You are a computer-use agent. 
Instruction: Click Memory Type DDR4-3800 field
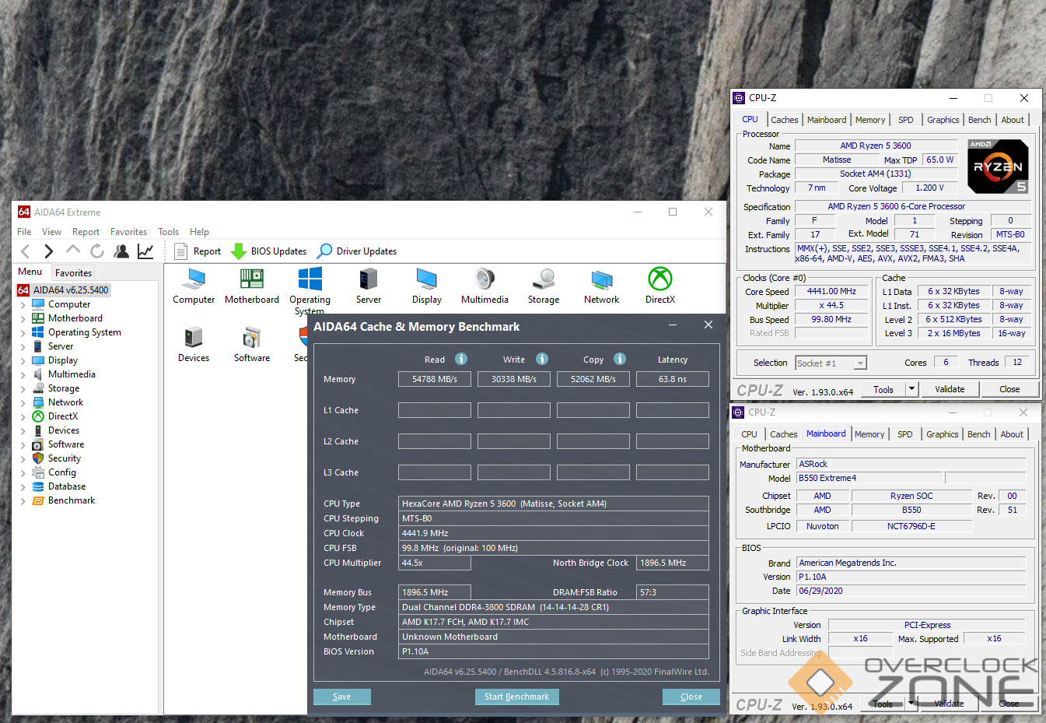(x=553, y=607)
